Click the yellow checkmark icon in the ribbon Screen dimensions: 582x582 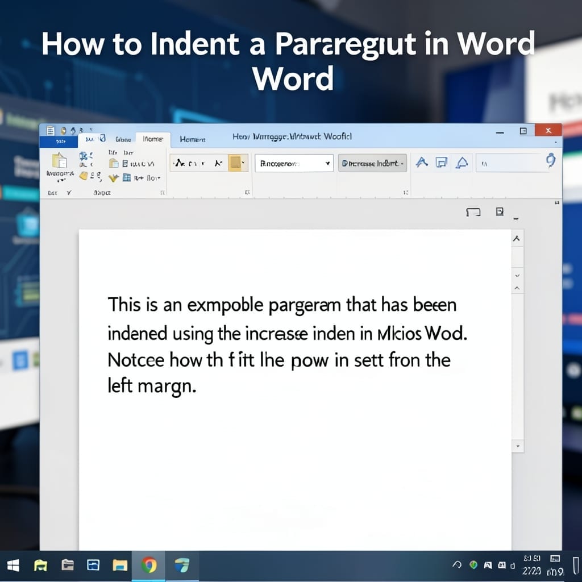(x=113, y=178)
